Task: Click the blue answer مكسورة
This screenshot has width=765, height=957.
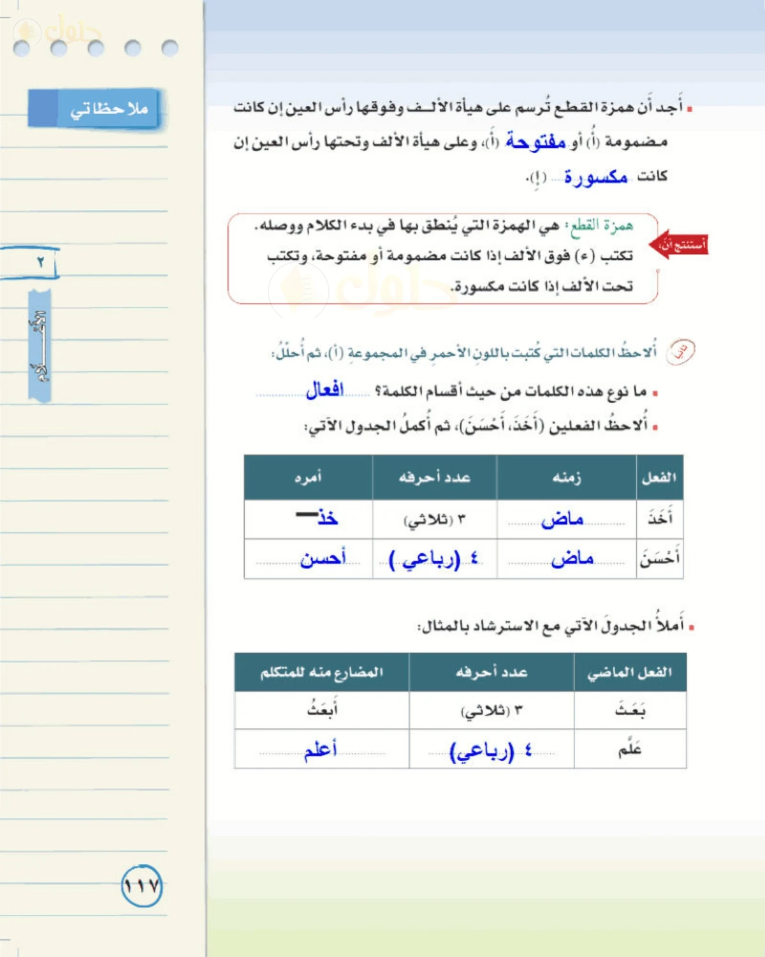Action: coord(595,177)
